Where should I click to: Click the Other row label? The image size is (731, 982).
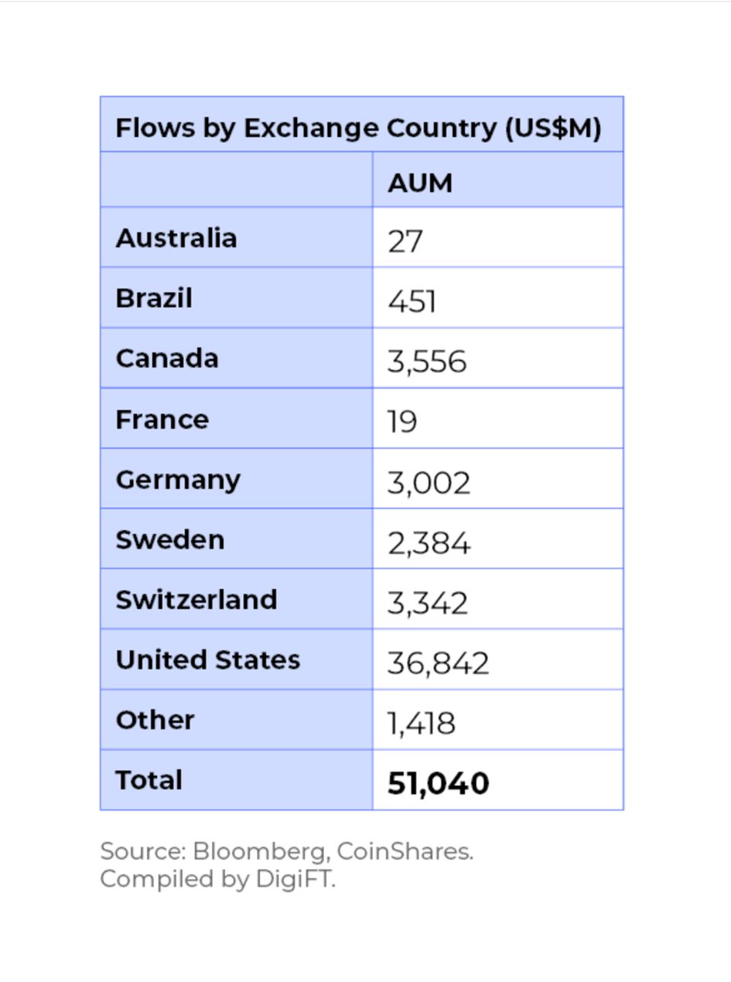click(x=155, y=720)
